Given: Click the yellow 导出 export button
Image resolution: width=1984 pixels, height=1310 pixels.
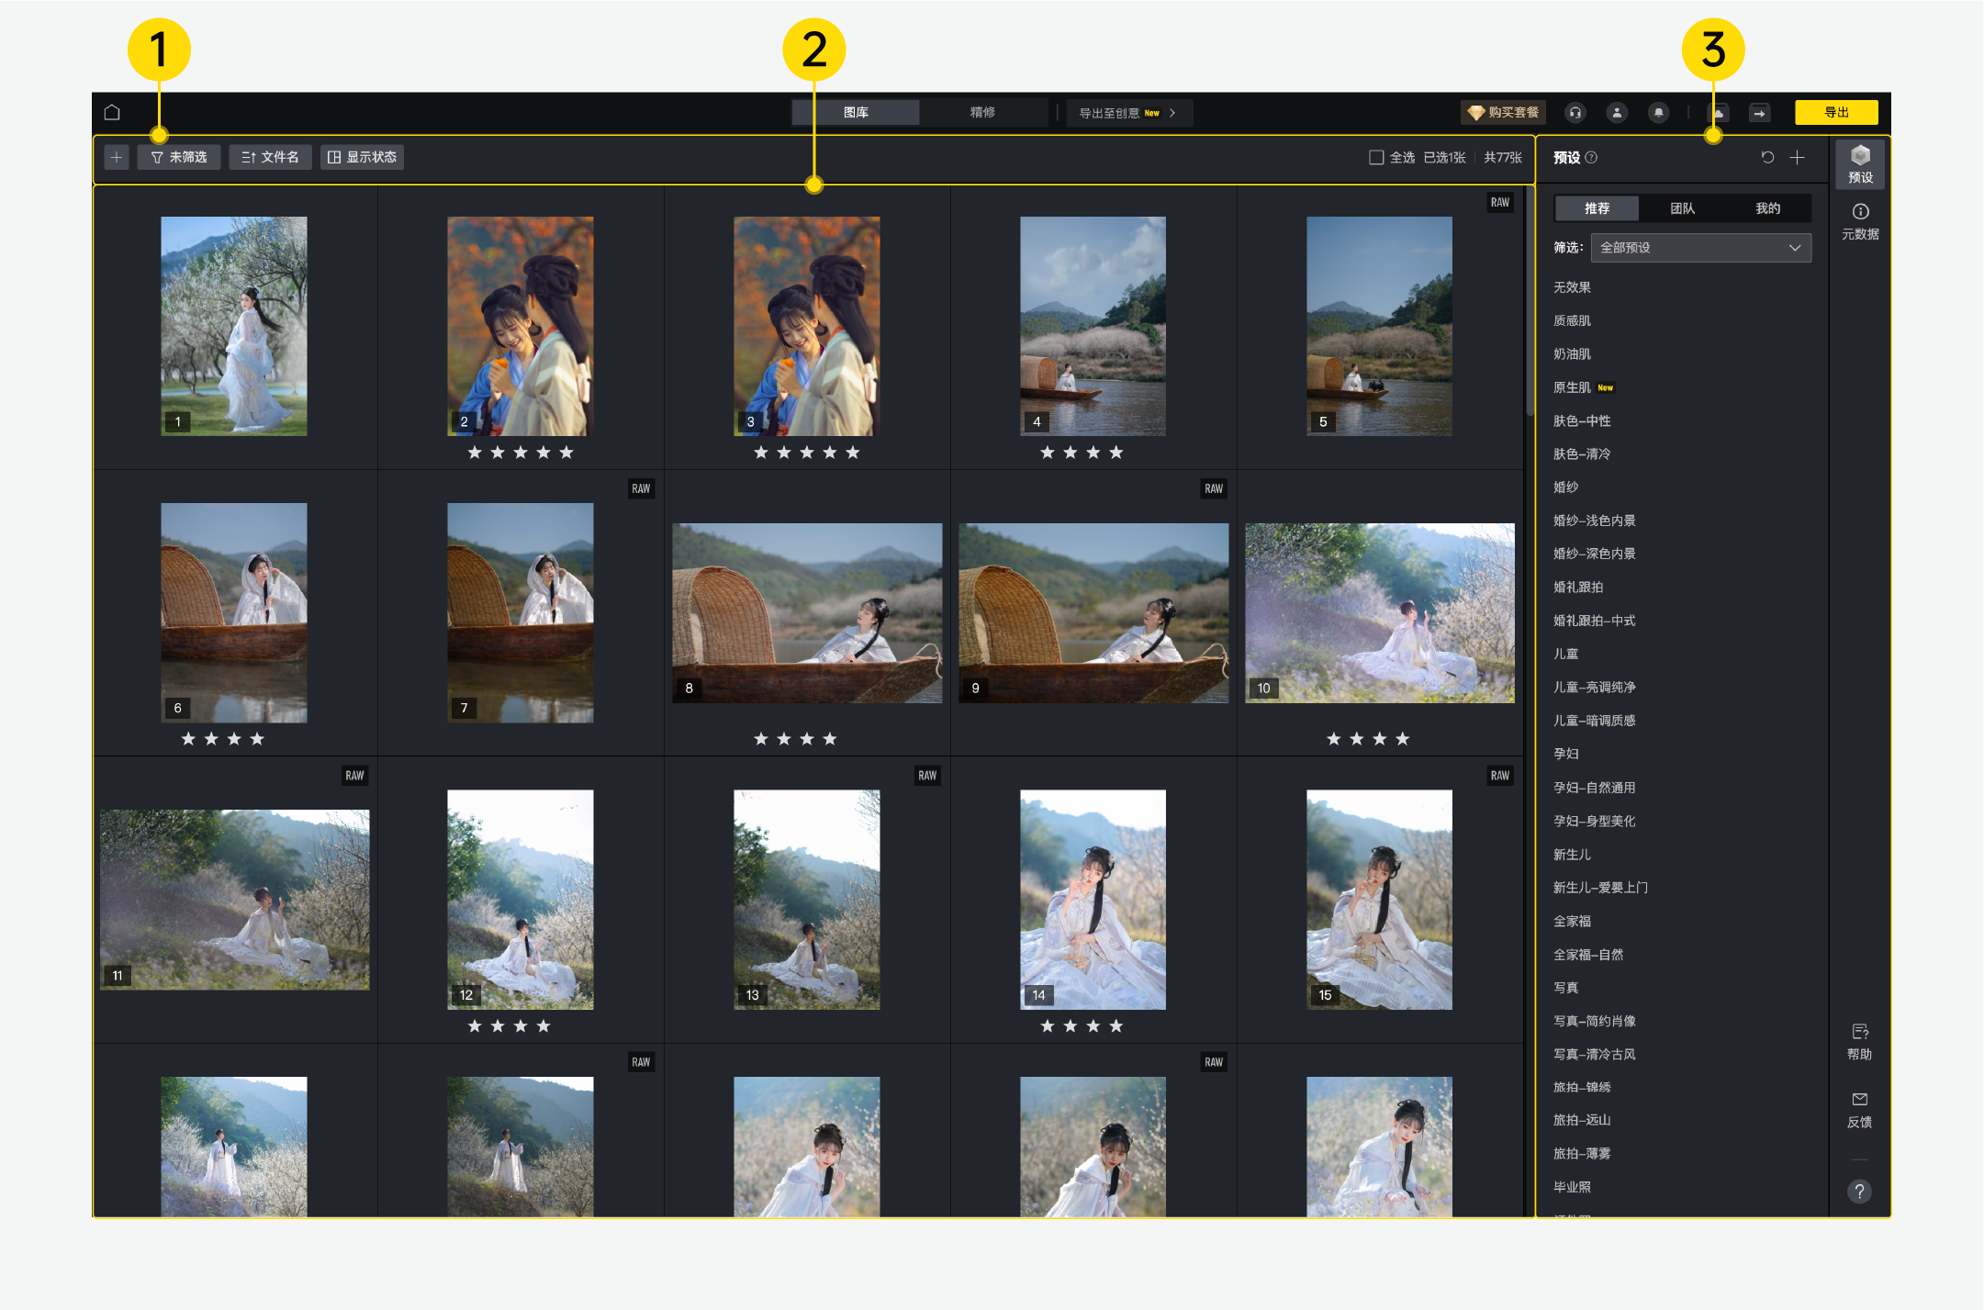Looking at the screenshot, I should (1837, 112).
